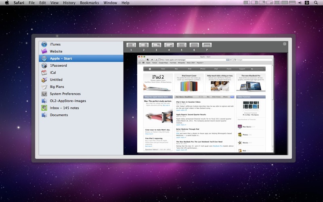
Task: Pick the "Big Plans" window row
Action: (81, 86)
